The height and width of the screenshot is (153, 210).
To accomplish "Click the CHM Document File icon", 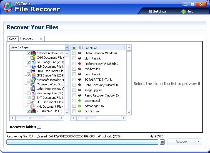I will pos(33,58).
